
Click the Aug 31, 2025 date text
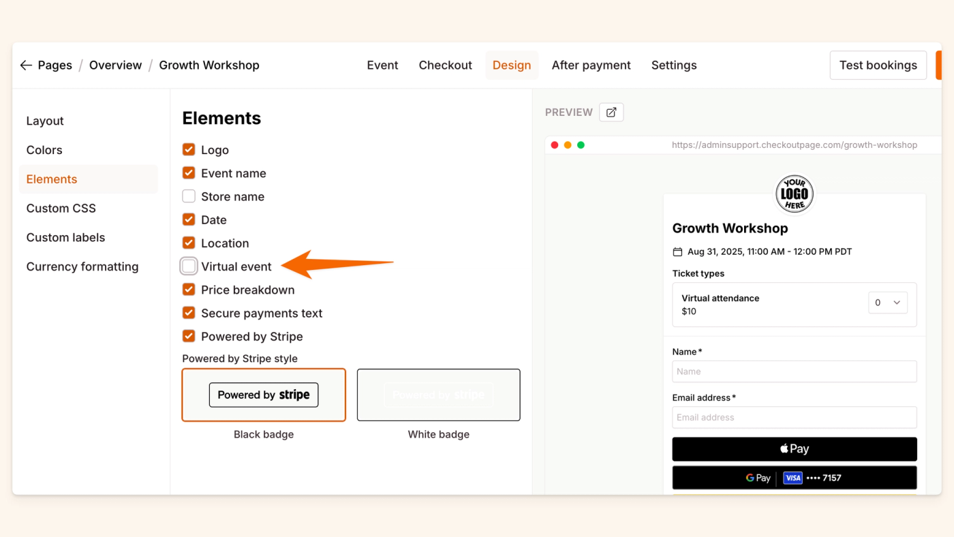(x=770, y=251)
